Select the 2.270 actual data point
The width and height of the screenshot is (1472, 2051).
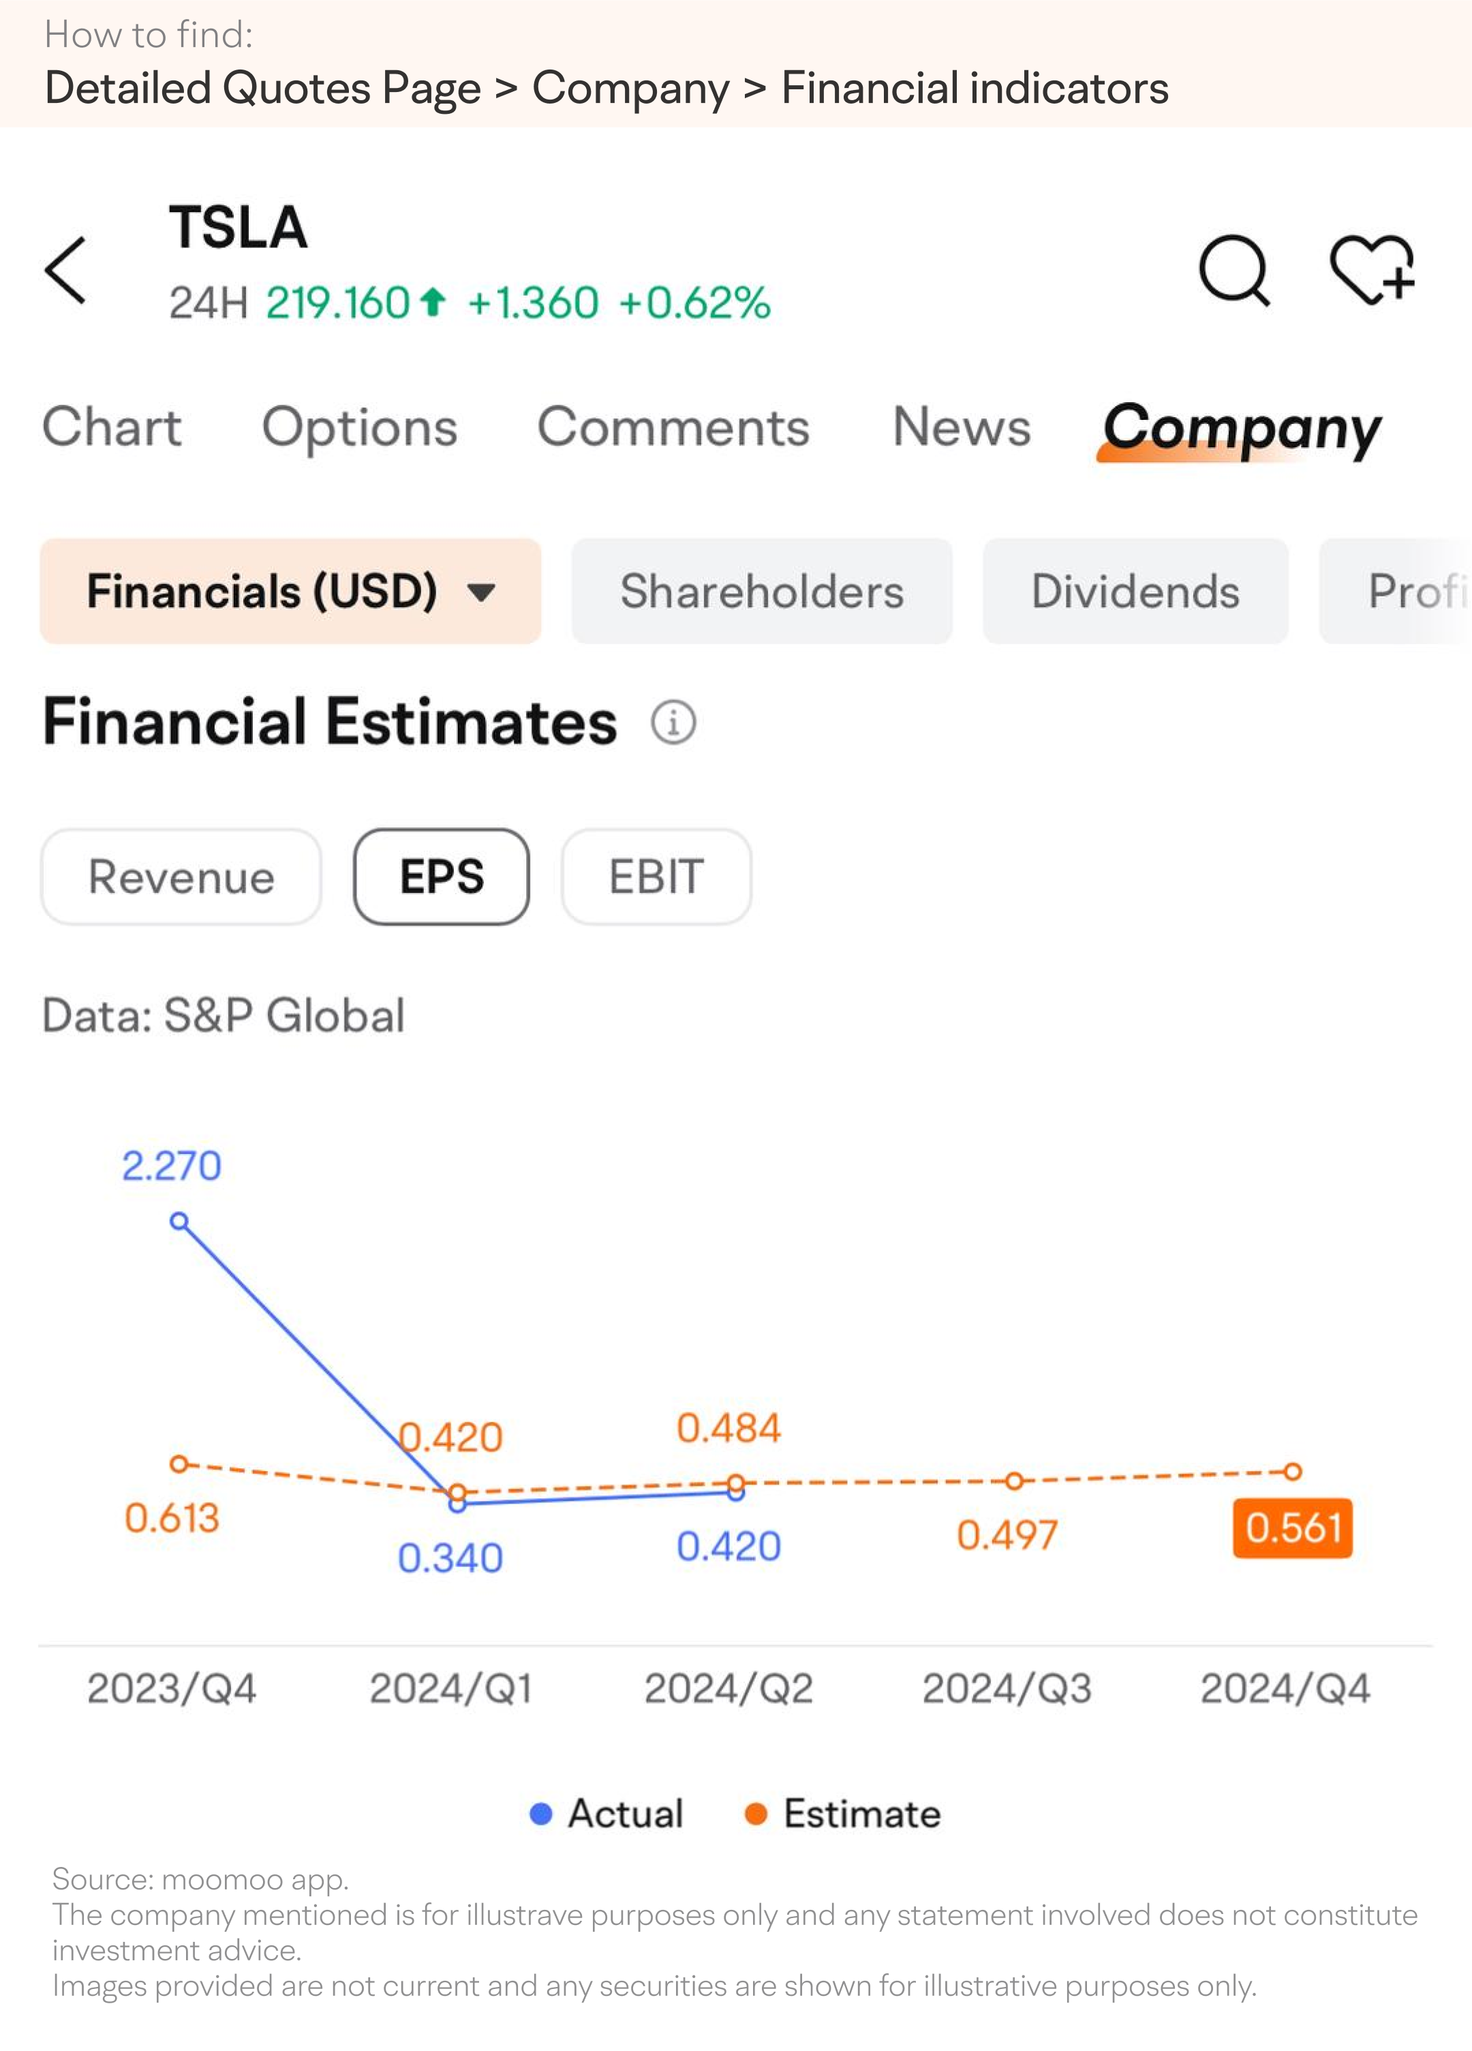coord(179,1221)
